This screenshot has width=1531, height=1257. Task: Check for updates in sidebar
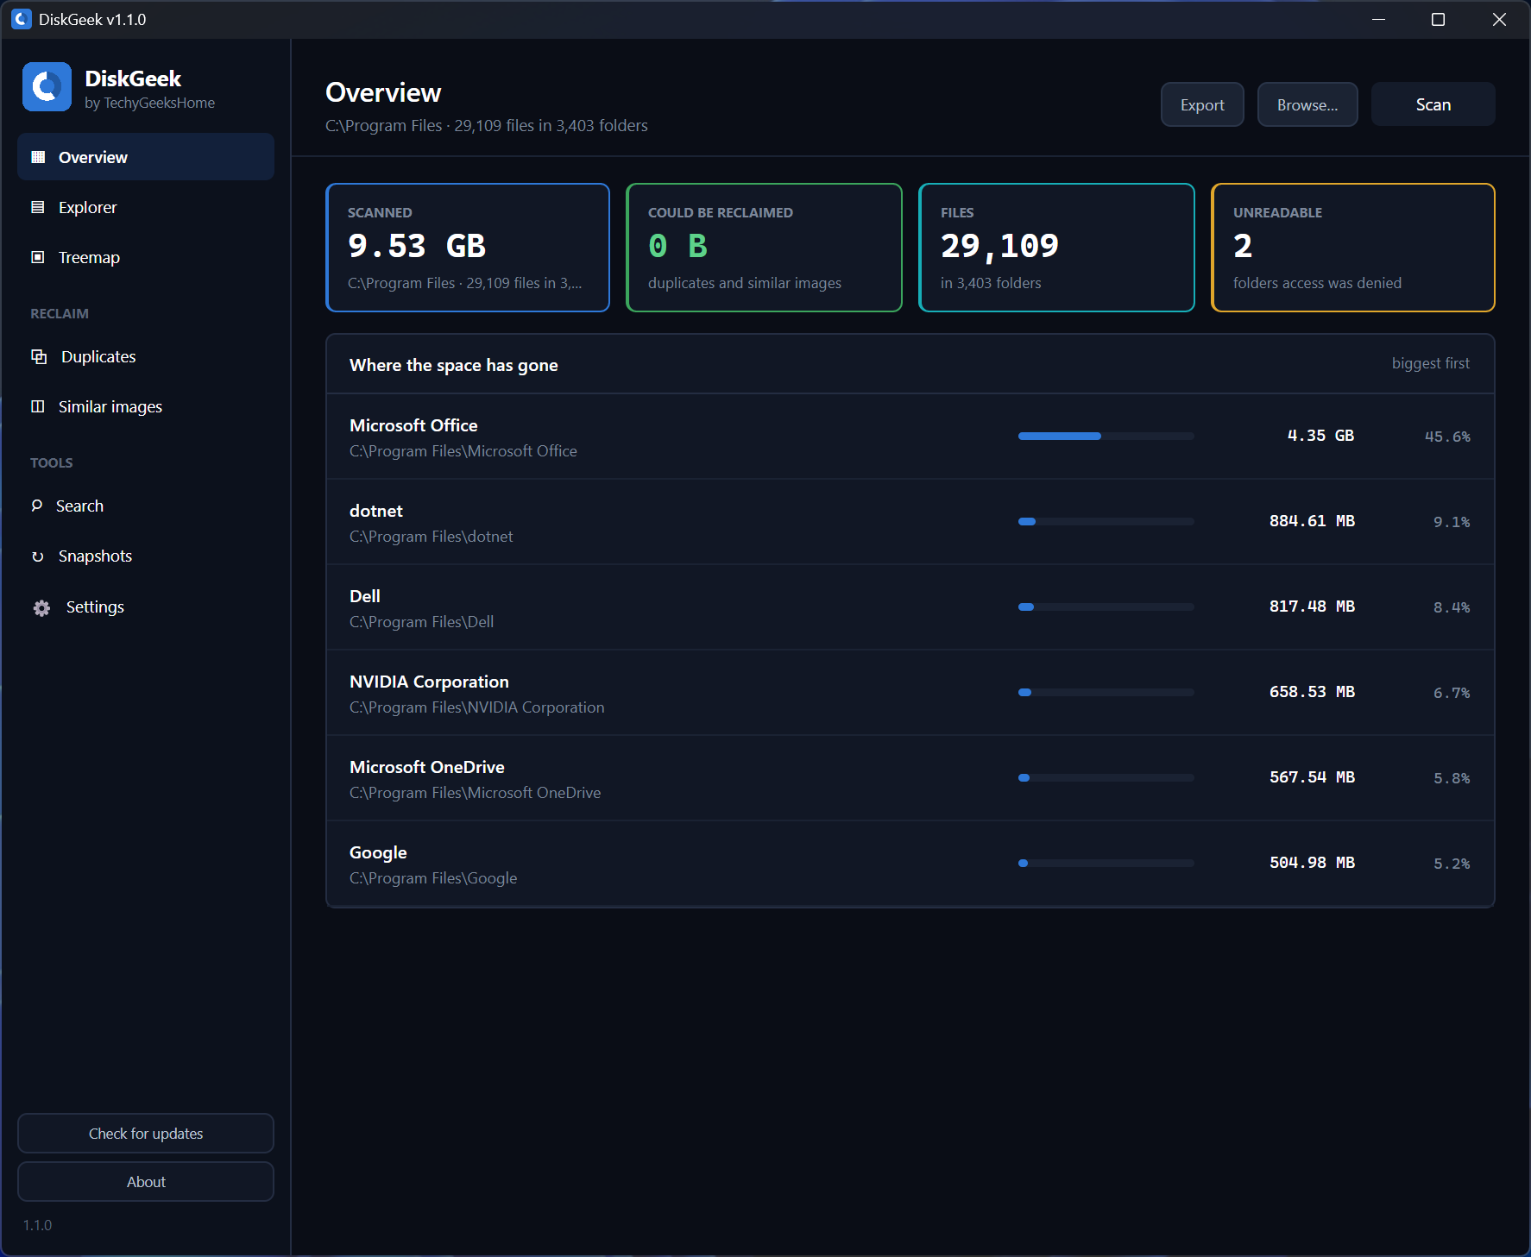(146, 1133)
